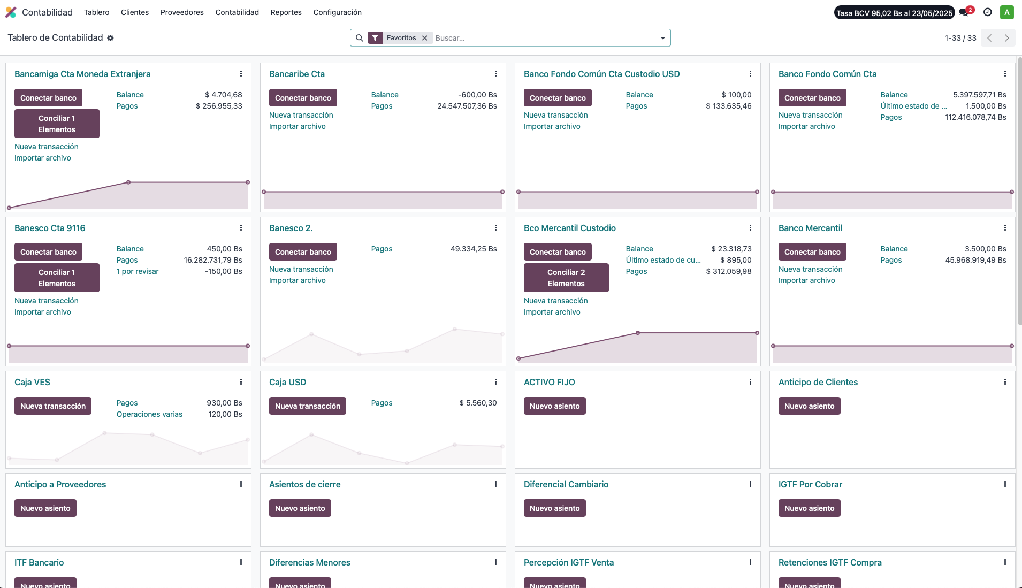
Task: Open the Tablero menu
Action: [x=96, y=12]
